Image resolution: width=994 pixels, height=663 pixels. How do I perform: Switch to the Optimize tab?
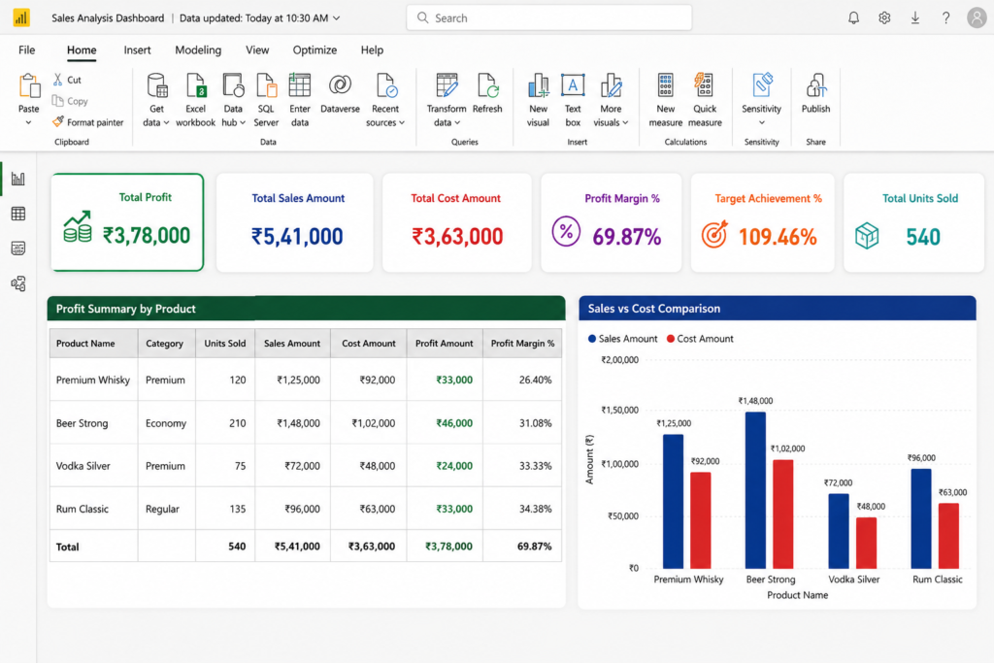[315, 50]
